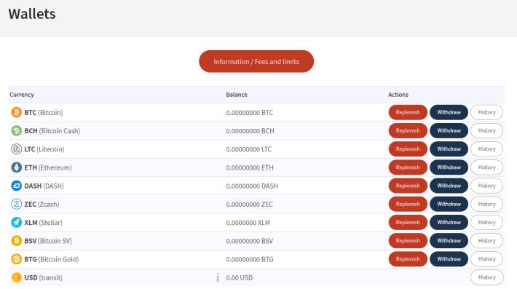Withdraw from the BTC wallet
The width and height of the screenshot is (517, 289).
449,112
